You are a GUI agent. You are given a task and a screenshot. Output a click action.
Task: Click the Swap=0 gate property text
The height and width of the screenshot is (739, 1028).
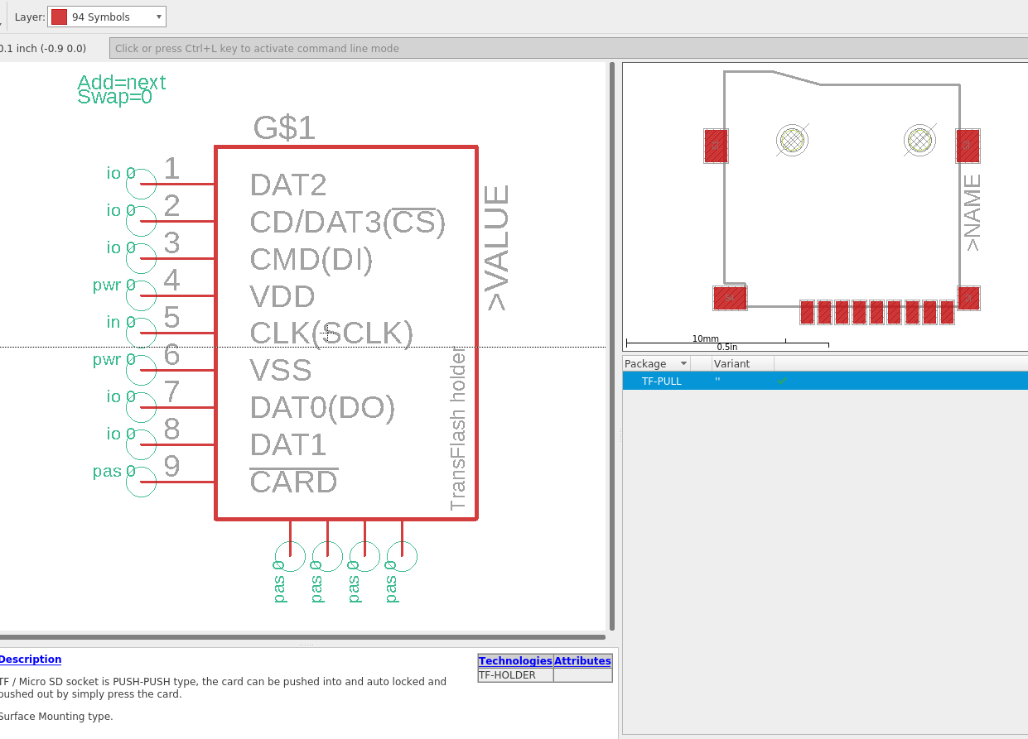click(115, 97)
